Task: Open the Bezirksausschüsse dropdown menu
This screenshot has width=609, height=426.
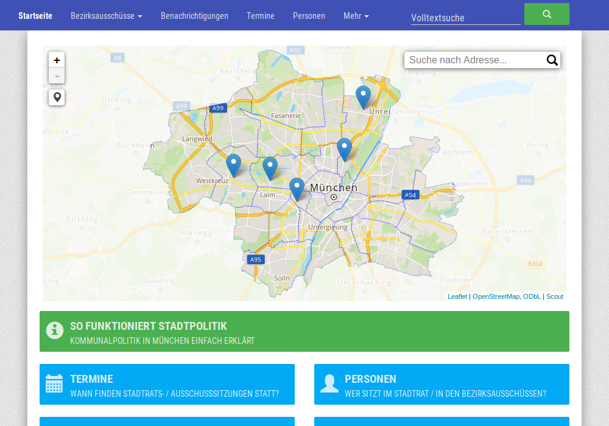Action: coord(106,16)
